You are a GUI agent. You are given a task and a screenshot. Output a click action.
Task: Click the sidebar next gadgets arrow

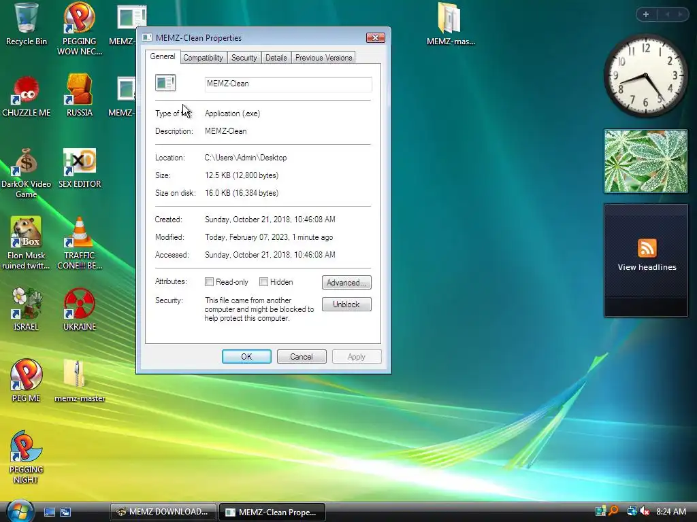point(680,14)
